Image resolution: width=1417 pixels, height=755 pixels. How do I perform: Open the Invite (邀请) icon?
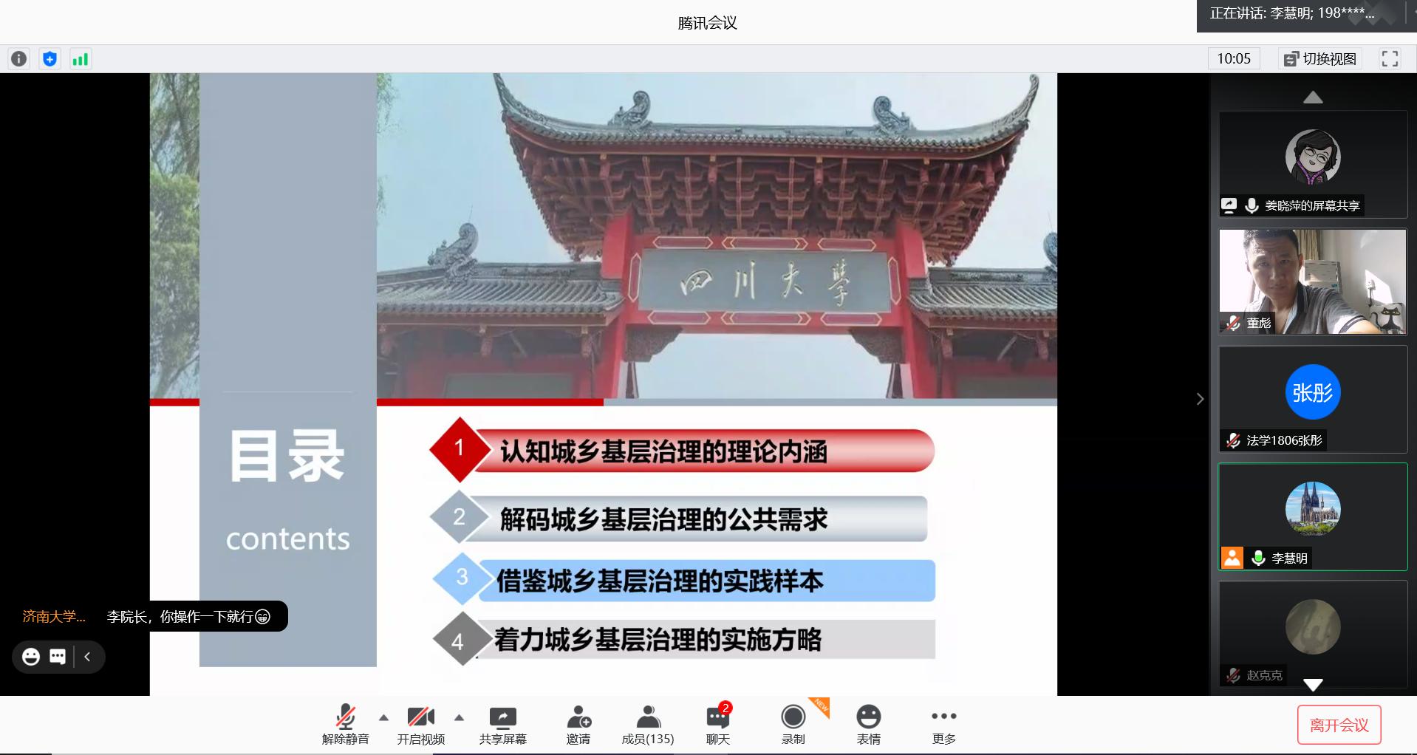pyautogui.click(x=578, y=724)
